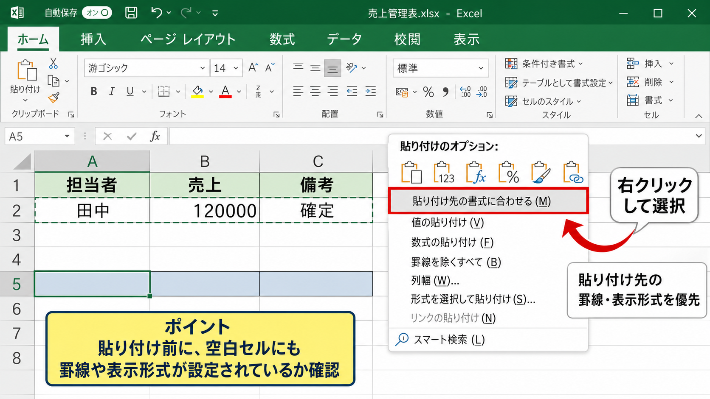
Task: Switch to the ページ レイアウト tab
Action: pyautogui.click(x=188, y=39)
